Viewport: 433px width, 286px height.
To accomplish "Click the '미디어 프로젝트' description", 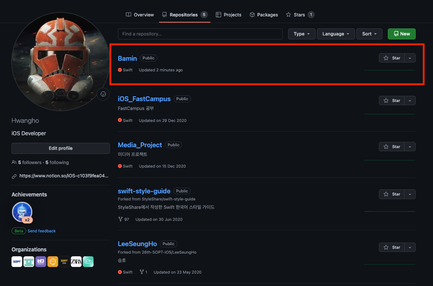I will (x=133, y=154).
